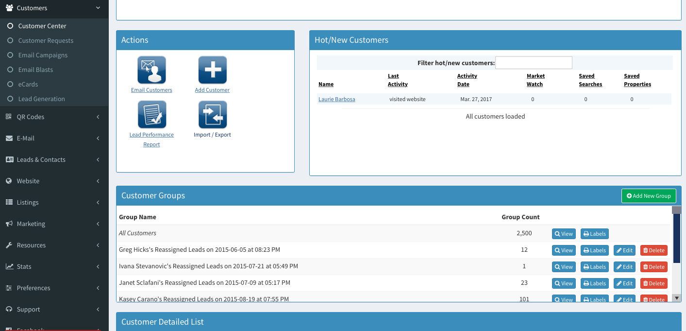Click the E-Mail envelope icon in sidebar

pos(8,138)
